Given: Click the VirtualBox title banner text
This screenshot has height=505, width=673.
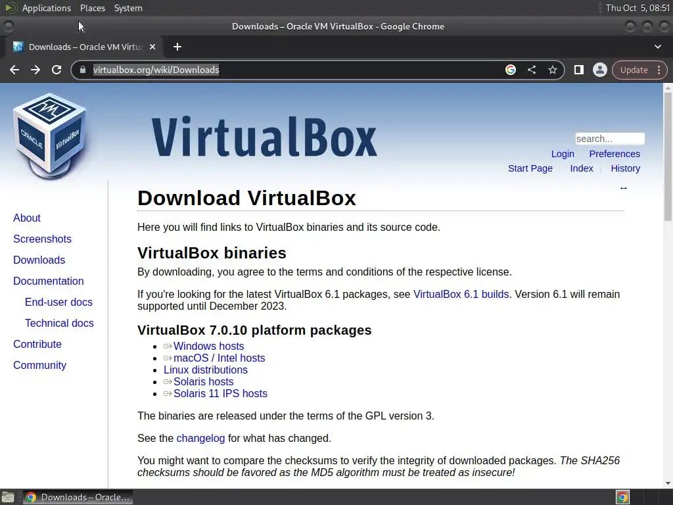Looking at the screenshot, I should (264, 137).
